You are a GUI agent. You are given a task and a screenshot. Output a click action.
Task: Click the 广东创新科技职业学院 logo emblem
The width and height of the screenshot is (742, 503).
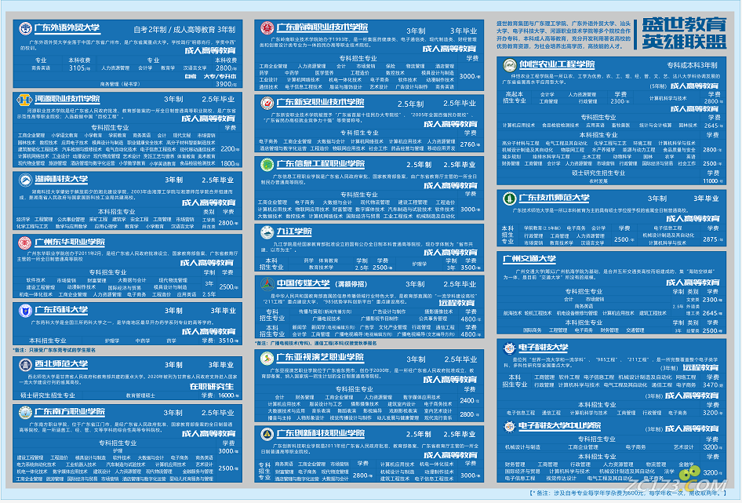(267, 434)
